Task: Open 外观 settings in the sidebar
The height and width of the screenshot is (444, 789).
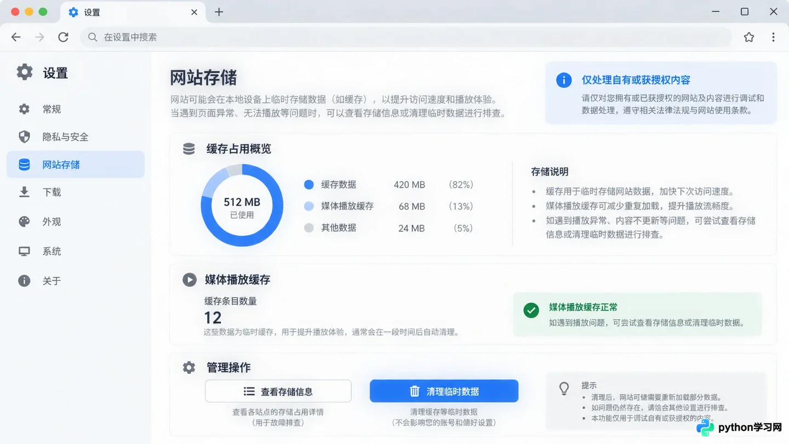Action: tap(76, 222)
